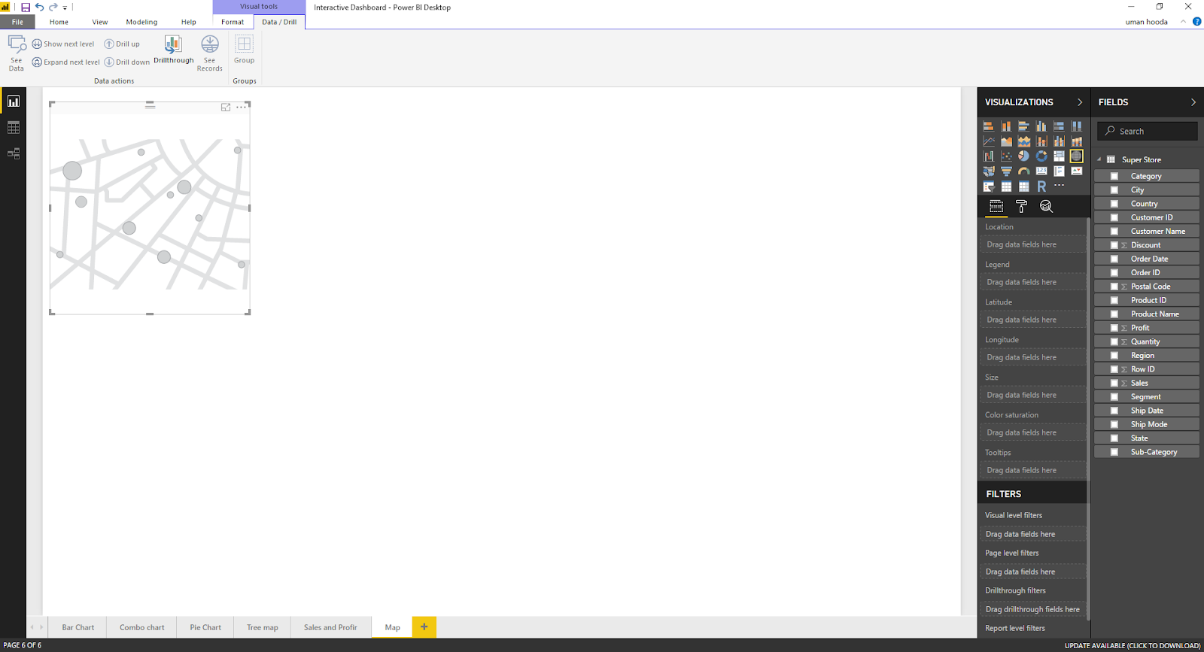Screen dimensions: 1204x652
Task: Collapse the Visualizations pane chevron
Action: pyautogui.click(x=1080, y=102)
